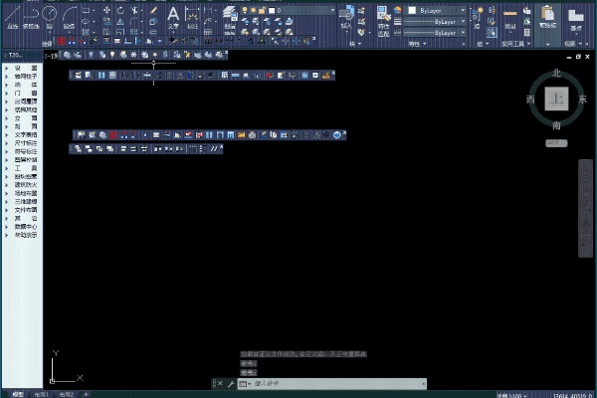Select the Circle (圆) drawing tool

[49, 13]
